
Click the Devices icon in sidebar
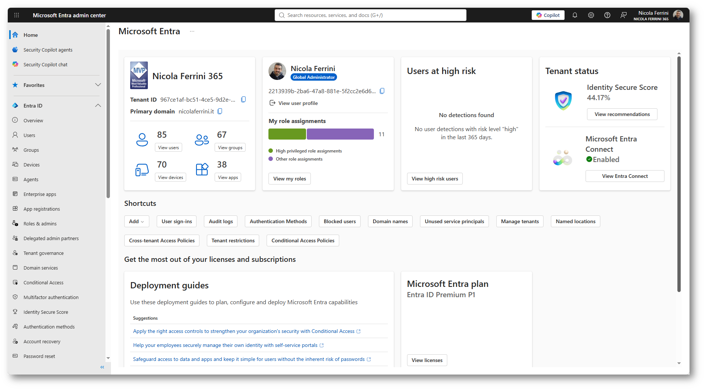coord(15,164)
